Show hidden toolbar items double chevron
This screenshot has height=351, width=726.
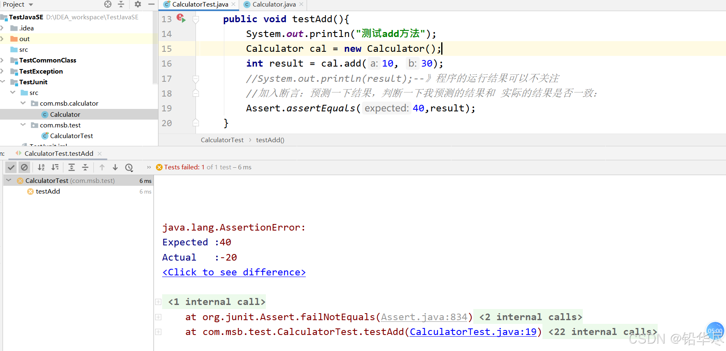pyautogui.click(x=149, y=167)
